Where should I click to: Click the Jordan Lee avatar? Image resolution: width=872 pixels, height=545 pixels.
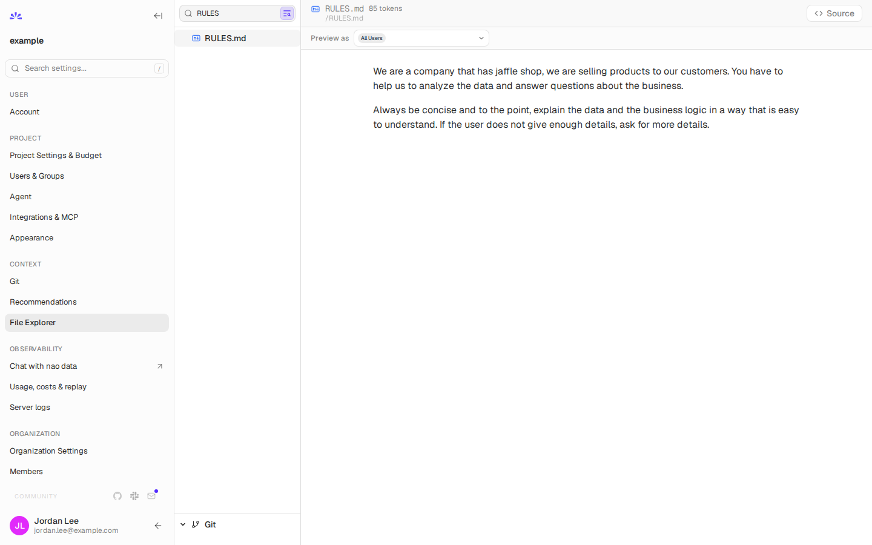pos(19,526)
